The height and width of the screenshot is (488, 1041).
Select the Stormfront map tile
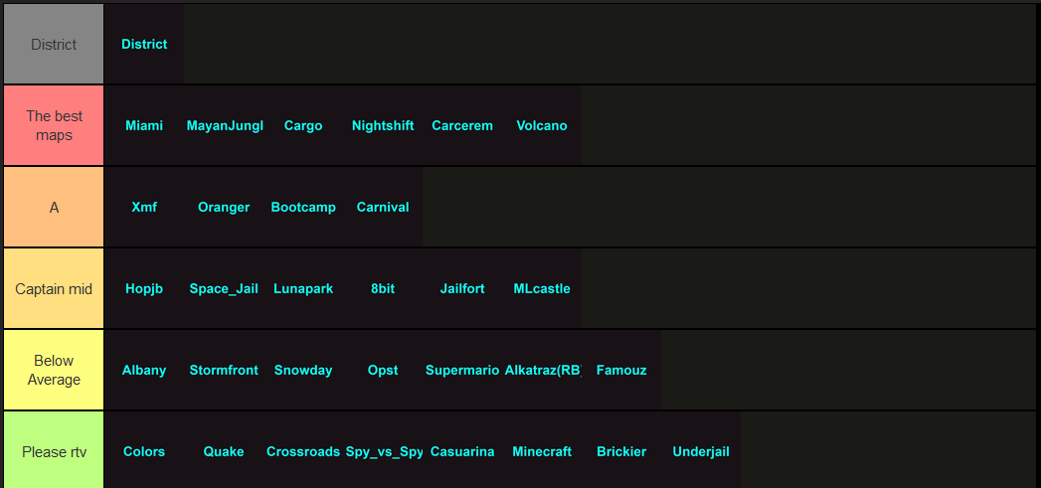224,370
